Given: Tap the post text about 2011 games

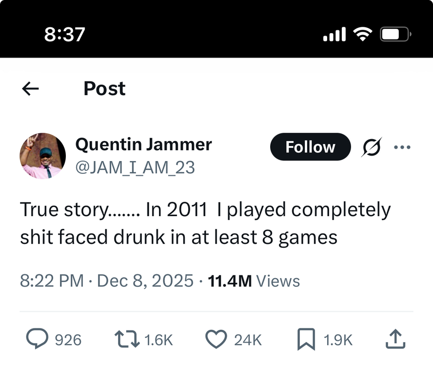Looking at the screenshot, I should click(x=205, y=224).
